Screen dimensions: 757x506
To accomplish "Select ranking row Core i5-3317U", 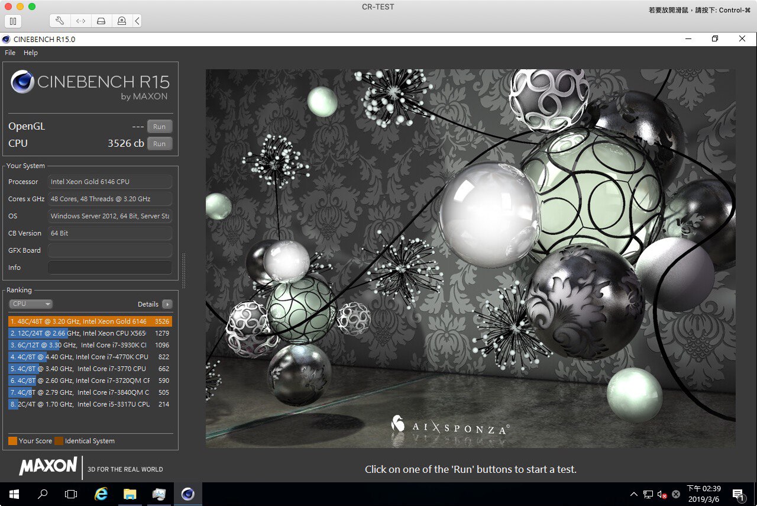I will [x=90, y=404].
